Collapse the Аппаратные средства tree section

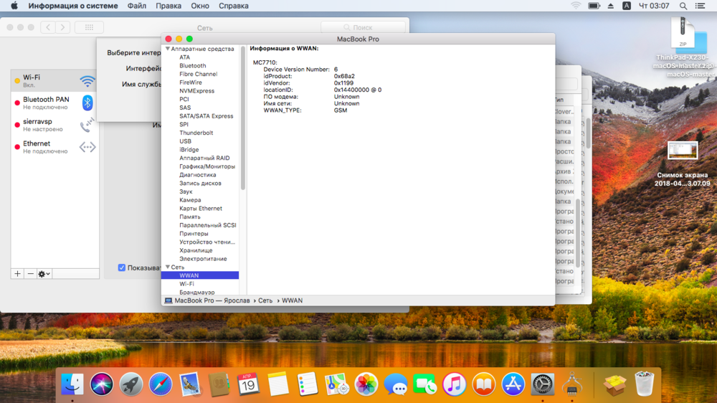tap(168, 49)
